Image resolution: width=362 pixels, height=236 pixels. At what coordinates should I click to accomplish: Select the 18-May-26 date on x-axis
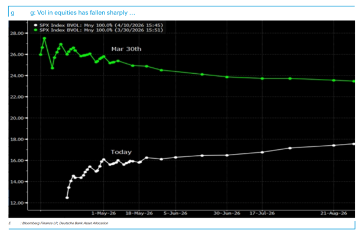[x=139, y=213]
